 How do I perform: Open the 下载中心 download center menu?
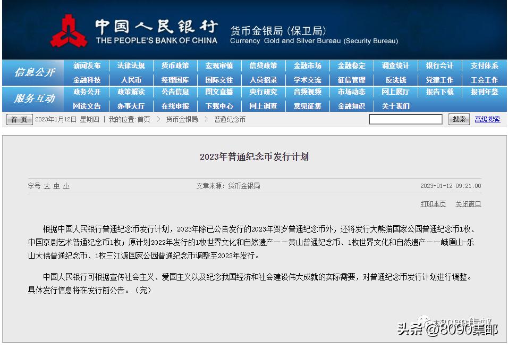[219, 106]
